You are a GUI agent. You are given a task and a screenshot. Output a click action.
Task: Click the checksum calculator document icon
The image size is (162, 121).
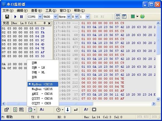click(x=30, y=110)
